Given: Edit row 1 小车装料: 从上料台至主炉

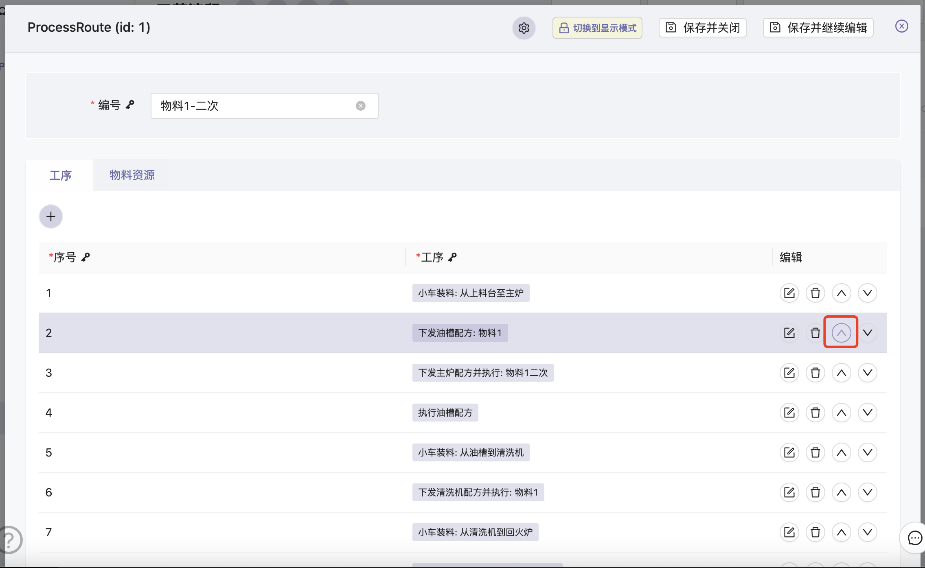Looking at the screenshot, I should (x=789, y=293).
